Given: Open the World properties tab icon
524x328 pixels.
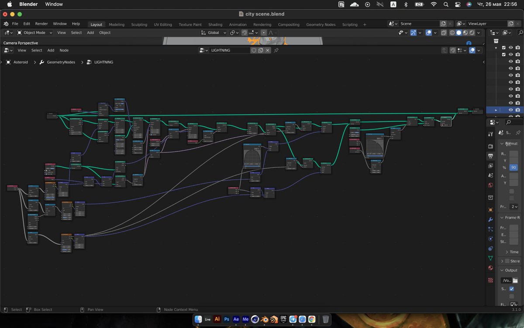Looking at the screenshot, I should pos(490,185).
